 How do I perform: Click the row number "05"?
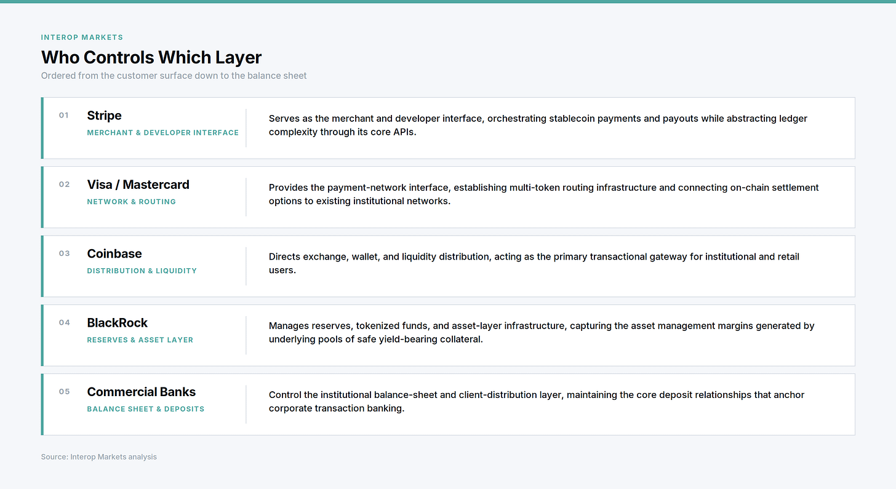pyautogui.click(x=65, y=391)
